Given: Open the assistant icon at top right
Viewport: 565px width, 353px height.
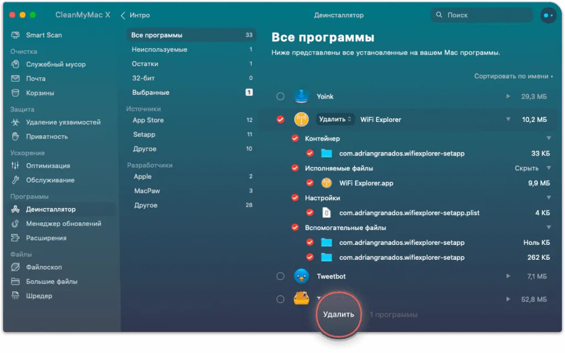Looking at the screenshot, I should pos(548,15).
